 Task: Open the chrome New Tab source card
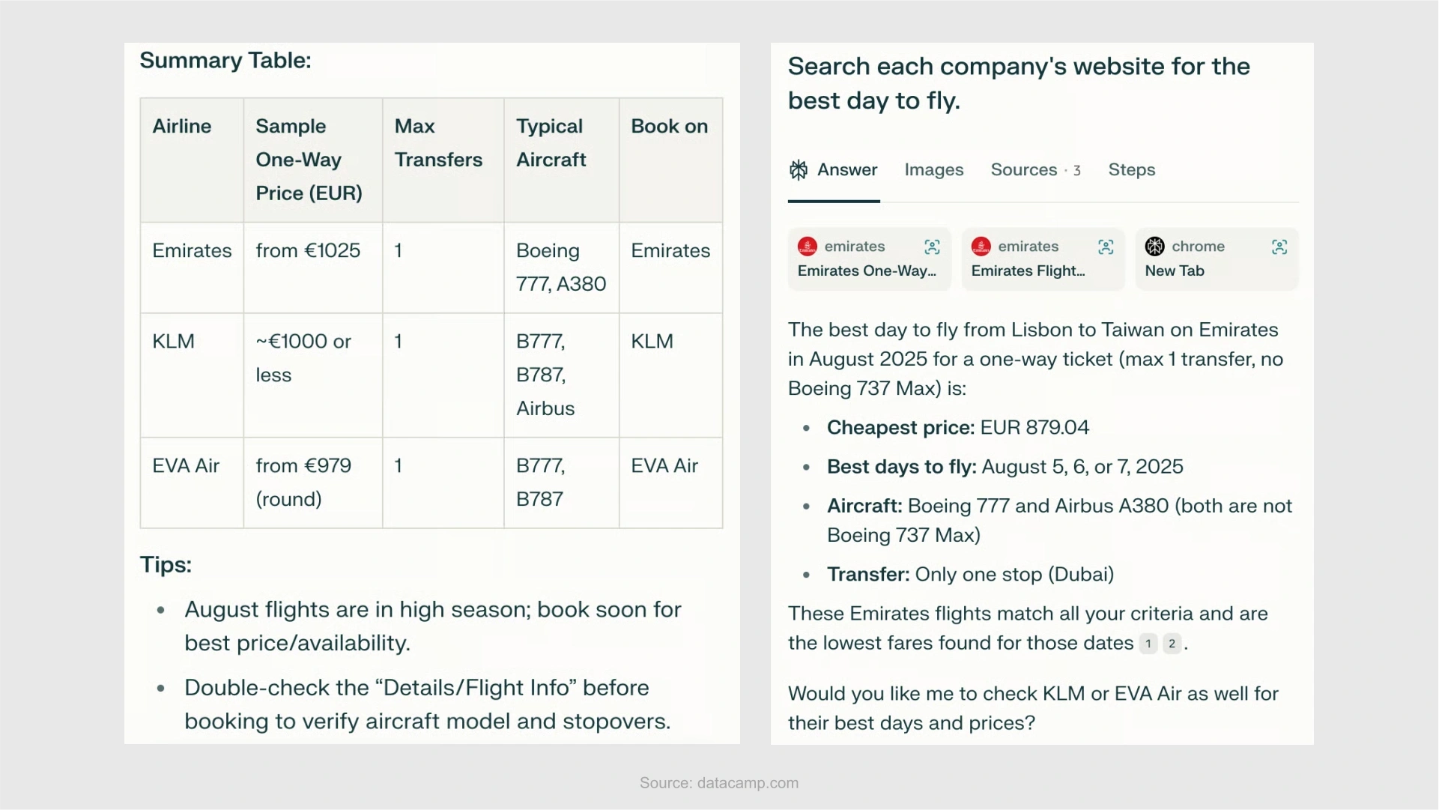pyautogui.click(x=1217, y=259)
